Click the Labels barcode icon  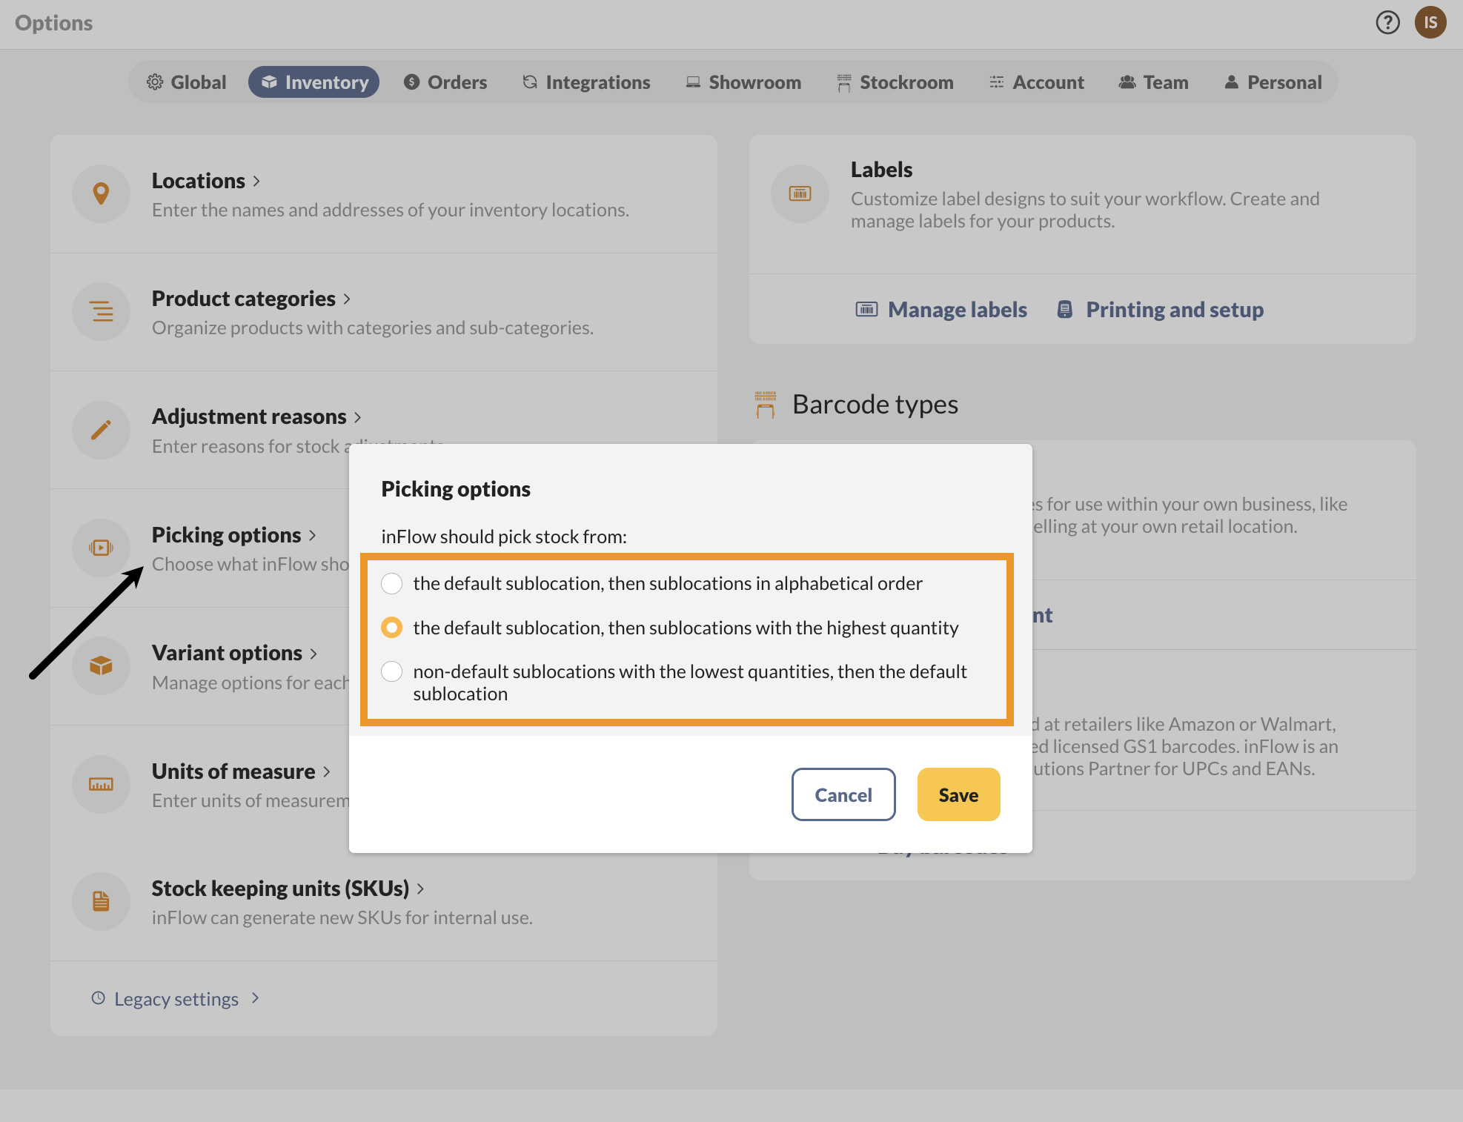[800, 193]
